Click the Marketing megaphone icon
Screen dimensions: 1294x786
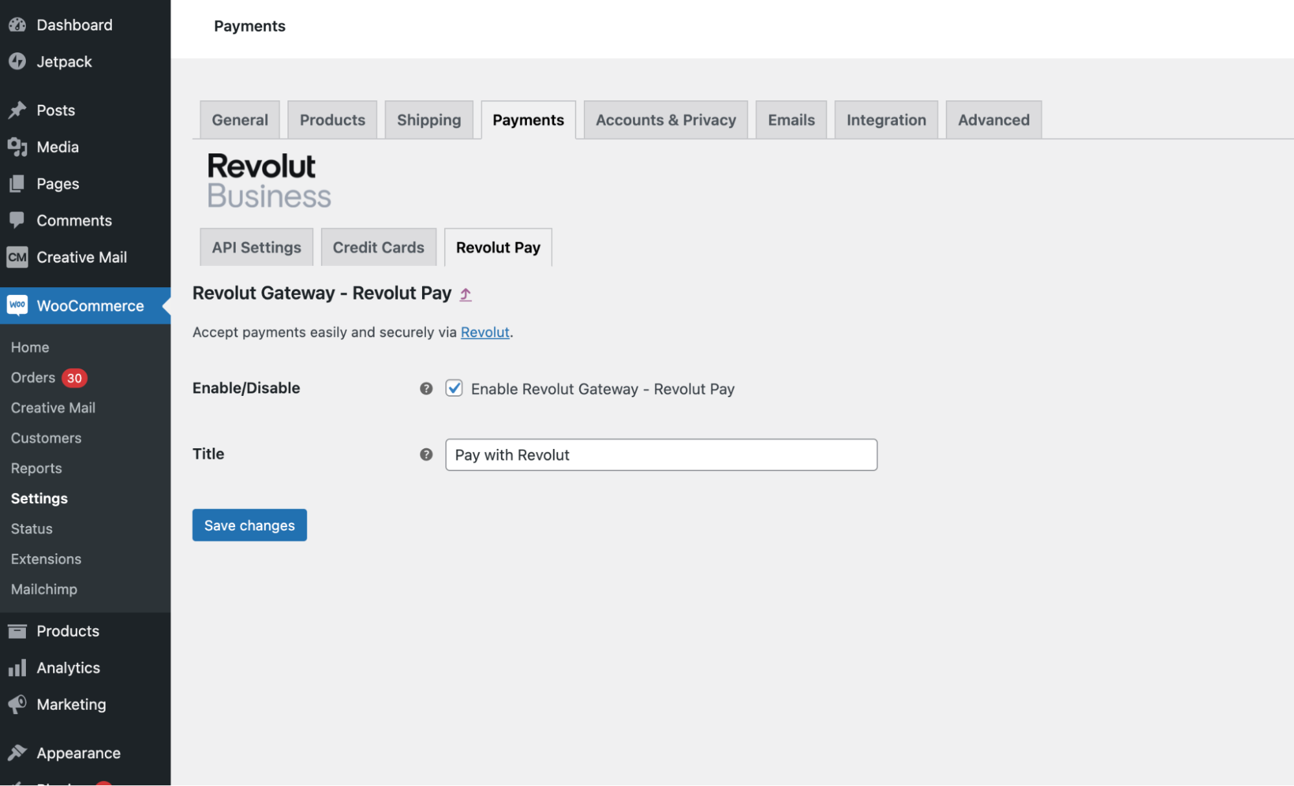pyautogui.click(x=17, y=704)
